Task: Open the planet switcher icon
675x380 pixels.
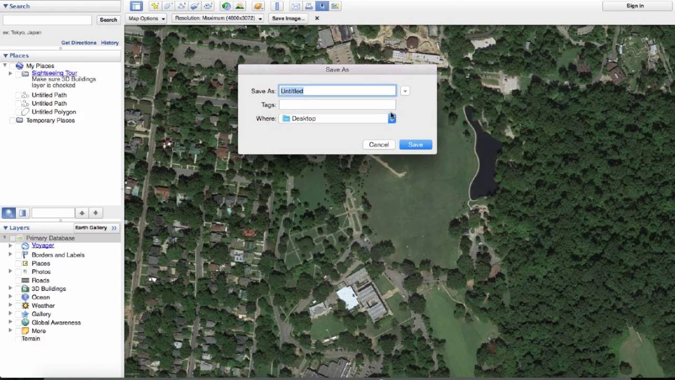Action: [x=258, y=6]
